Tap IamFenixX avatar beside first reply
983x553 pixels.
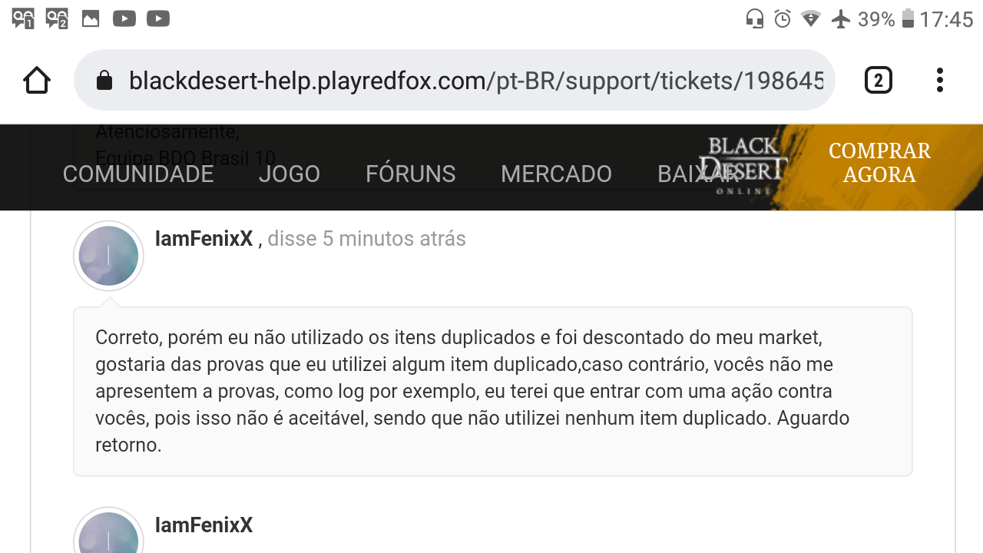tap(109, 256)
